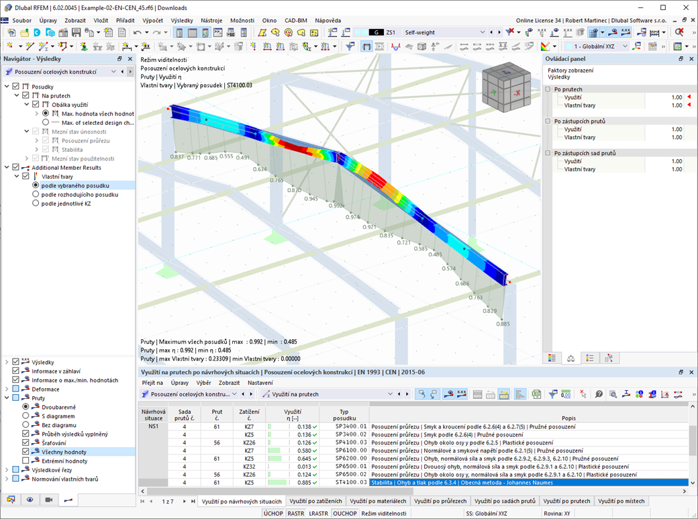Image resolution: width=698 pixels, height=519 pixels.
Task: Collapse the 'Po zástupcích sad prutů' group
Action: point(548,153)
